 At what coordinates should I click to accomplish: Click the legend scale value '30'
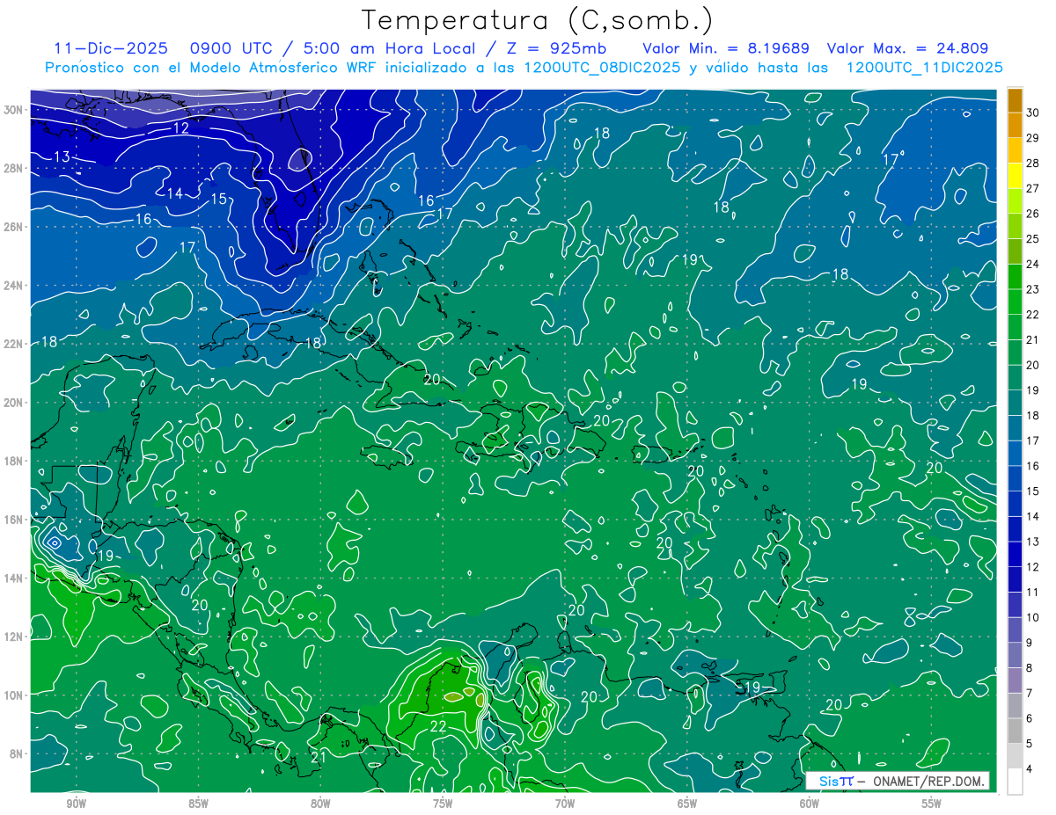(x=1032, y=113)
